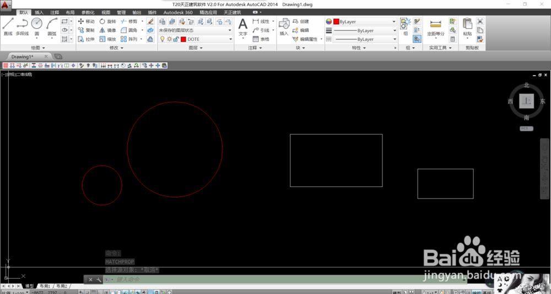The height and width of the screenshot is (294, 551).
Task: Click the 编辑 (Edit block) button
Action: (x=301, y=30)
